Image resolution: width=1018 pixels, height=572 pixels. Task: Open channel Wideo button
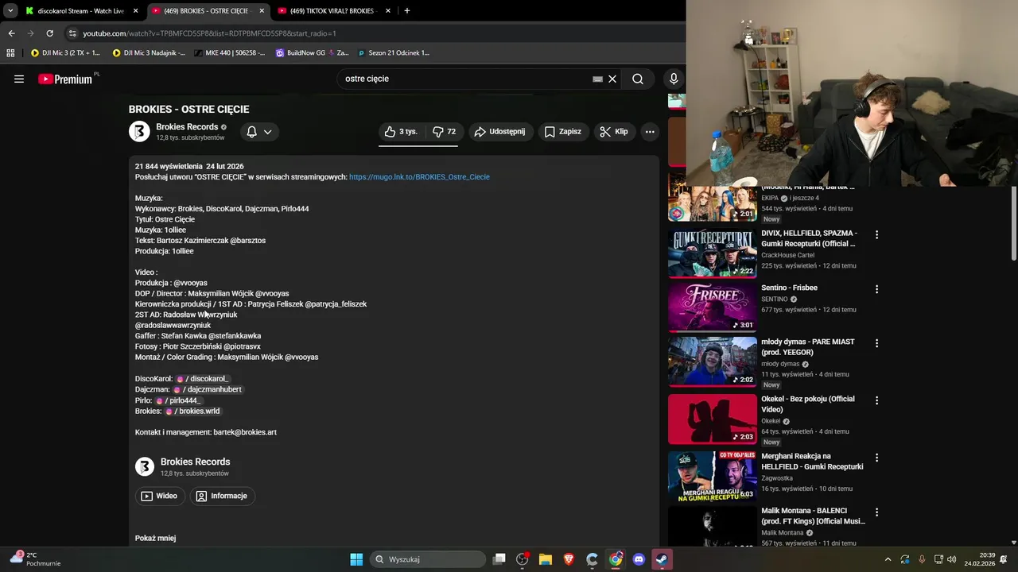pos(159,496)
